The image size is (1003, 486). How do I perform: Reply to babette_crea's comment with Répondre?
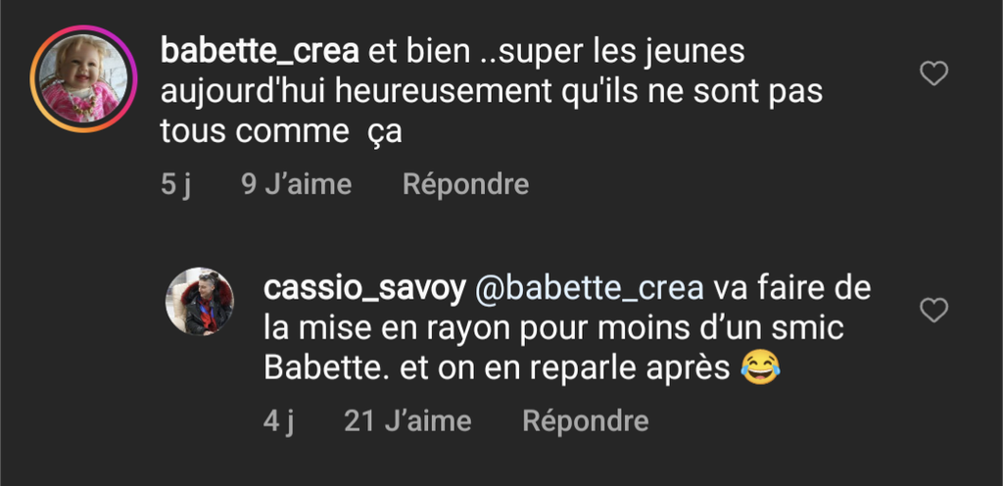click(465, 184)
